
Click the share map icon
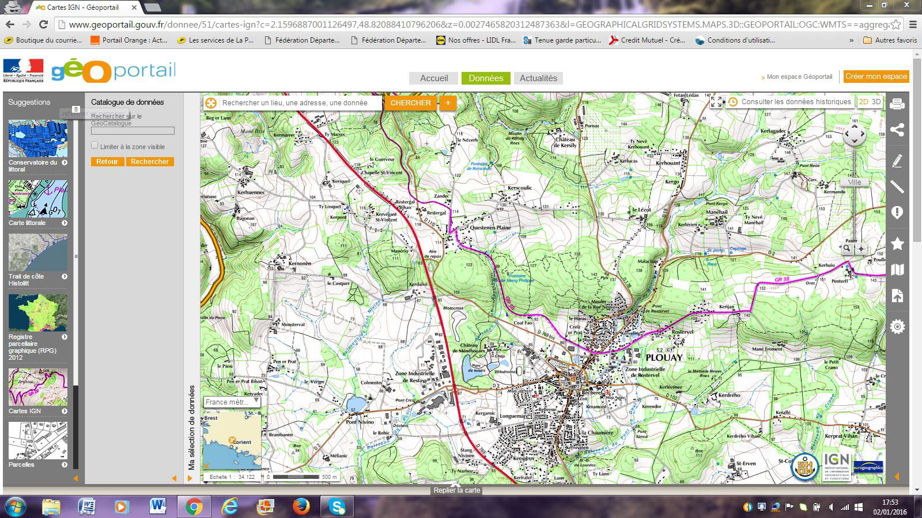(897, 130)
